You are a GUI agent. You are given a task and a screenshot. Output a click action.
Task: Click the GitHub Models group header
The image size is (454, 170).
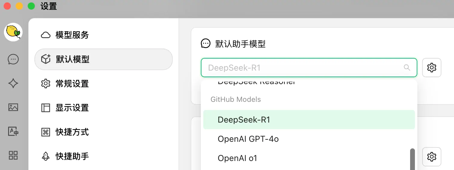tap(236, 99)
